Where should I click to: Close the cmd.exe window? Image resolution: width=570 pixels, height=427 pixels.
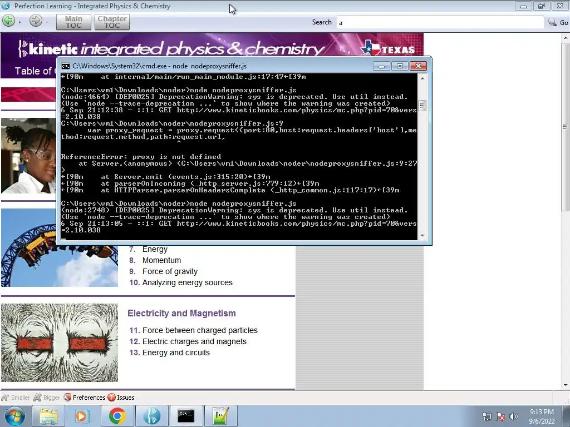[418, 66]
